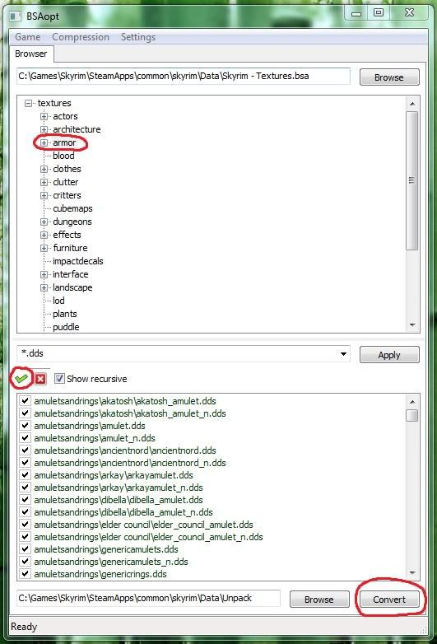Open the Settings menu
The height and width of the screenshot is (644, 437).
(138, 37)
